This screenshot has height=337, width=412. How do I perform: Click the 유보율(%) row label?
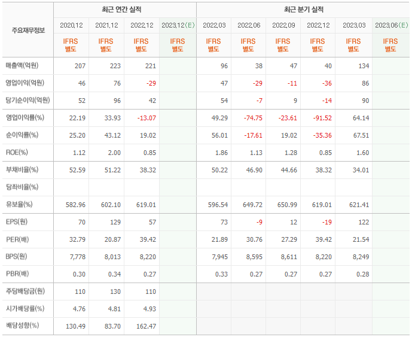click(19, 204)
